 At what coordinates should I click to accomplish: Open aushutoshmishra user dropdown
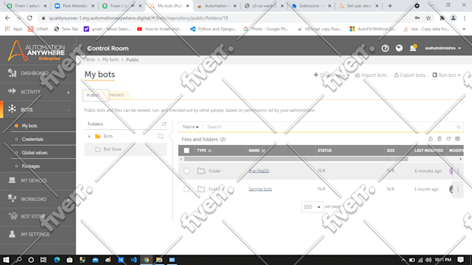(443, 48)
